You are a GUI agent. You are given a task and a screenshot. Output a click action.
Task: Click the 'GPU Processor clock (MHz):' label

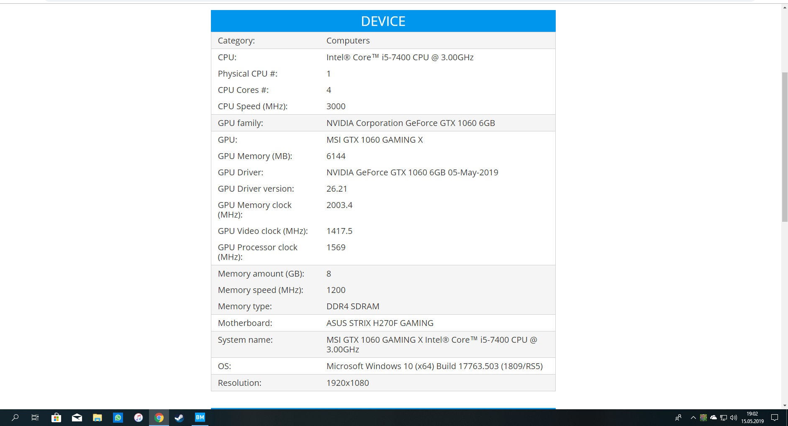[x=258, y=252]
